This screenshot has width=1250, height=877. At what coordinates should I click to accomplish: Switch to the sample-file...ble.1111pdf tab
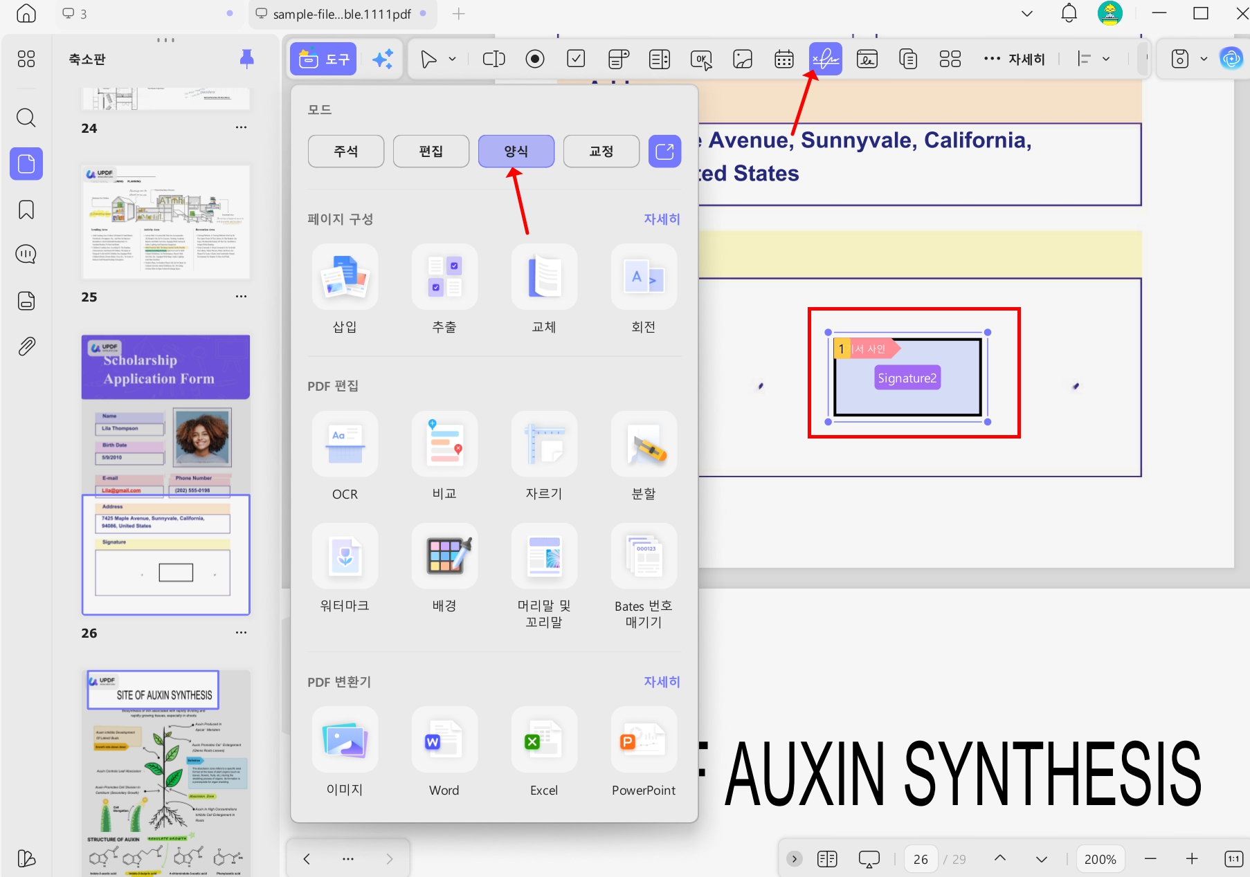pos(342,14)
